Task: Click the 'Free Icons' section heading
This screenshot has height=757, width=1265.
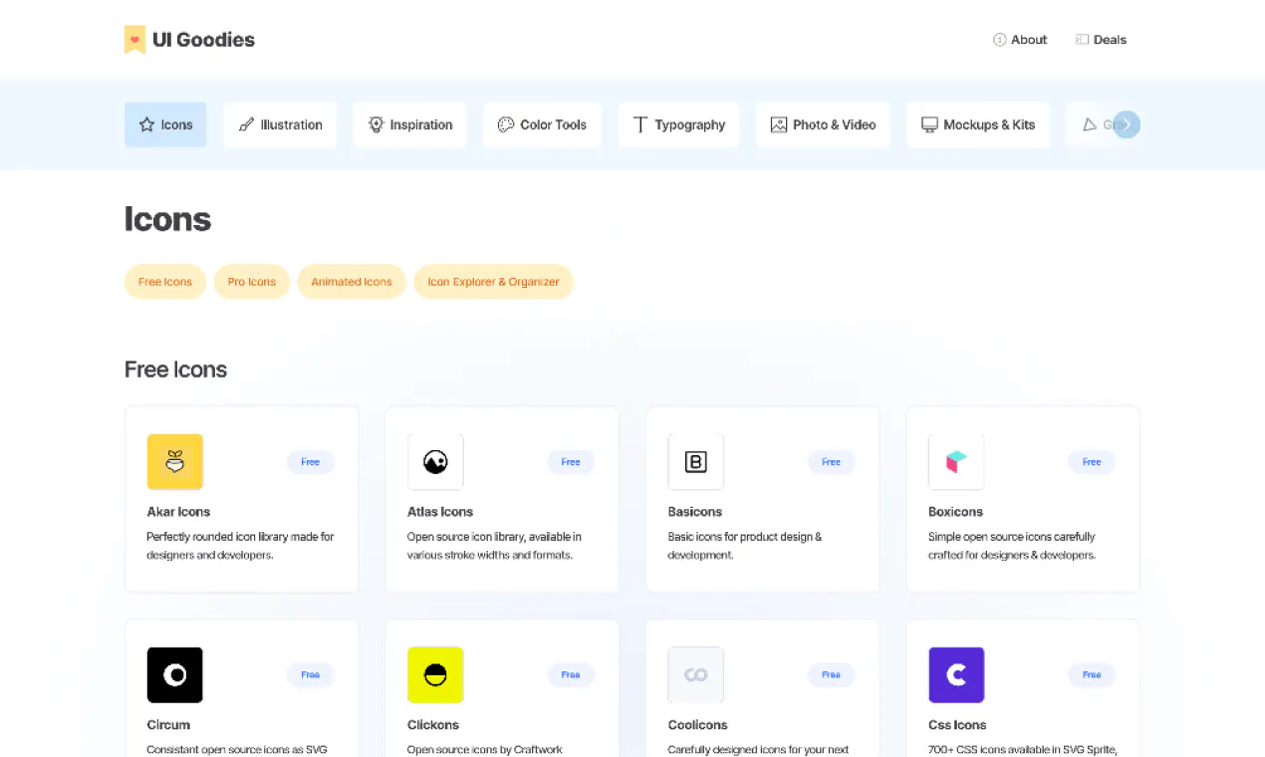Action: tap(176, 370)
